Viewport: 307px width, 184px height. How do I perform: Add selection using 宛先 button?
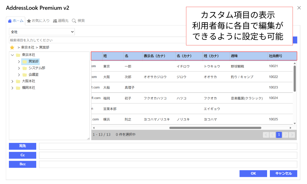tap(22, 146)
